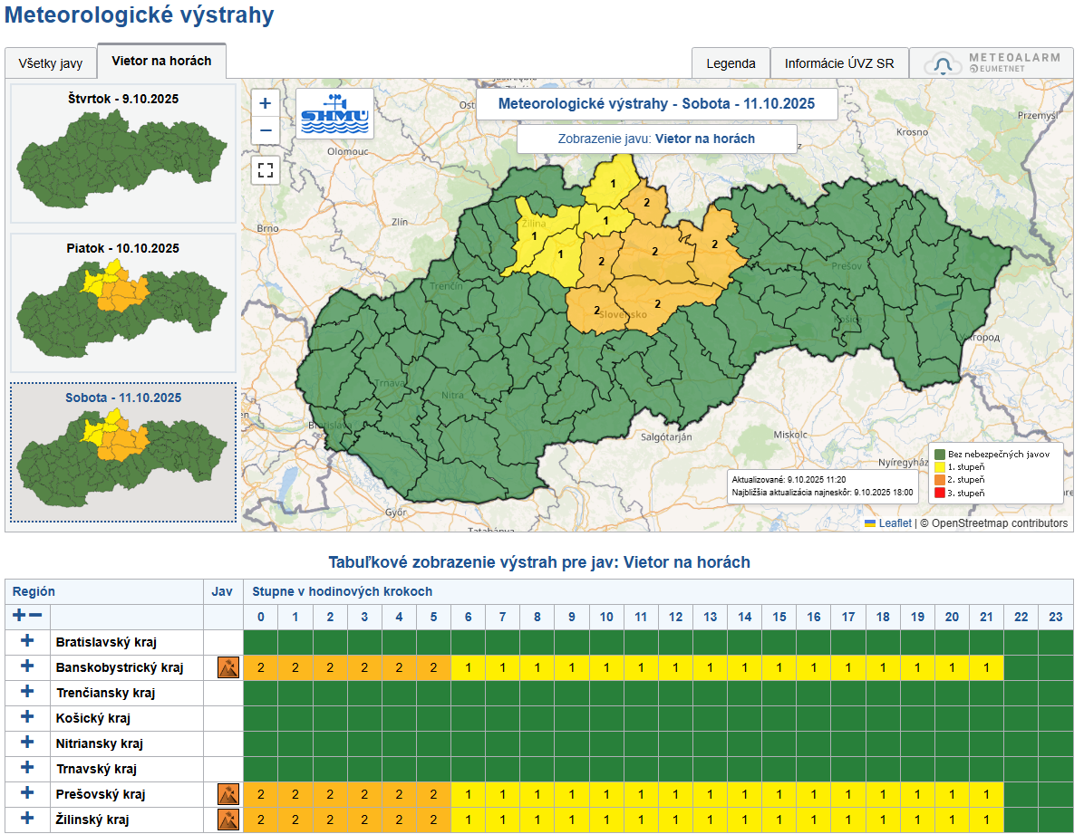
Task: Select the Vietor na horách tab
Action: pyautogui.click(x=161, y=62)
